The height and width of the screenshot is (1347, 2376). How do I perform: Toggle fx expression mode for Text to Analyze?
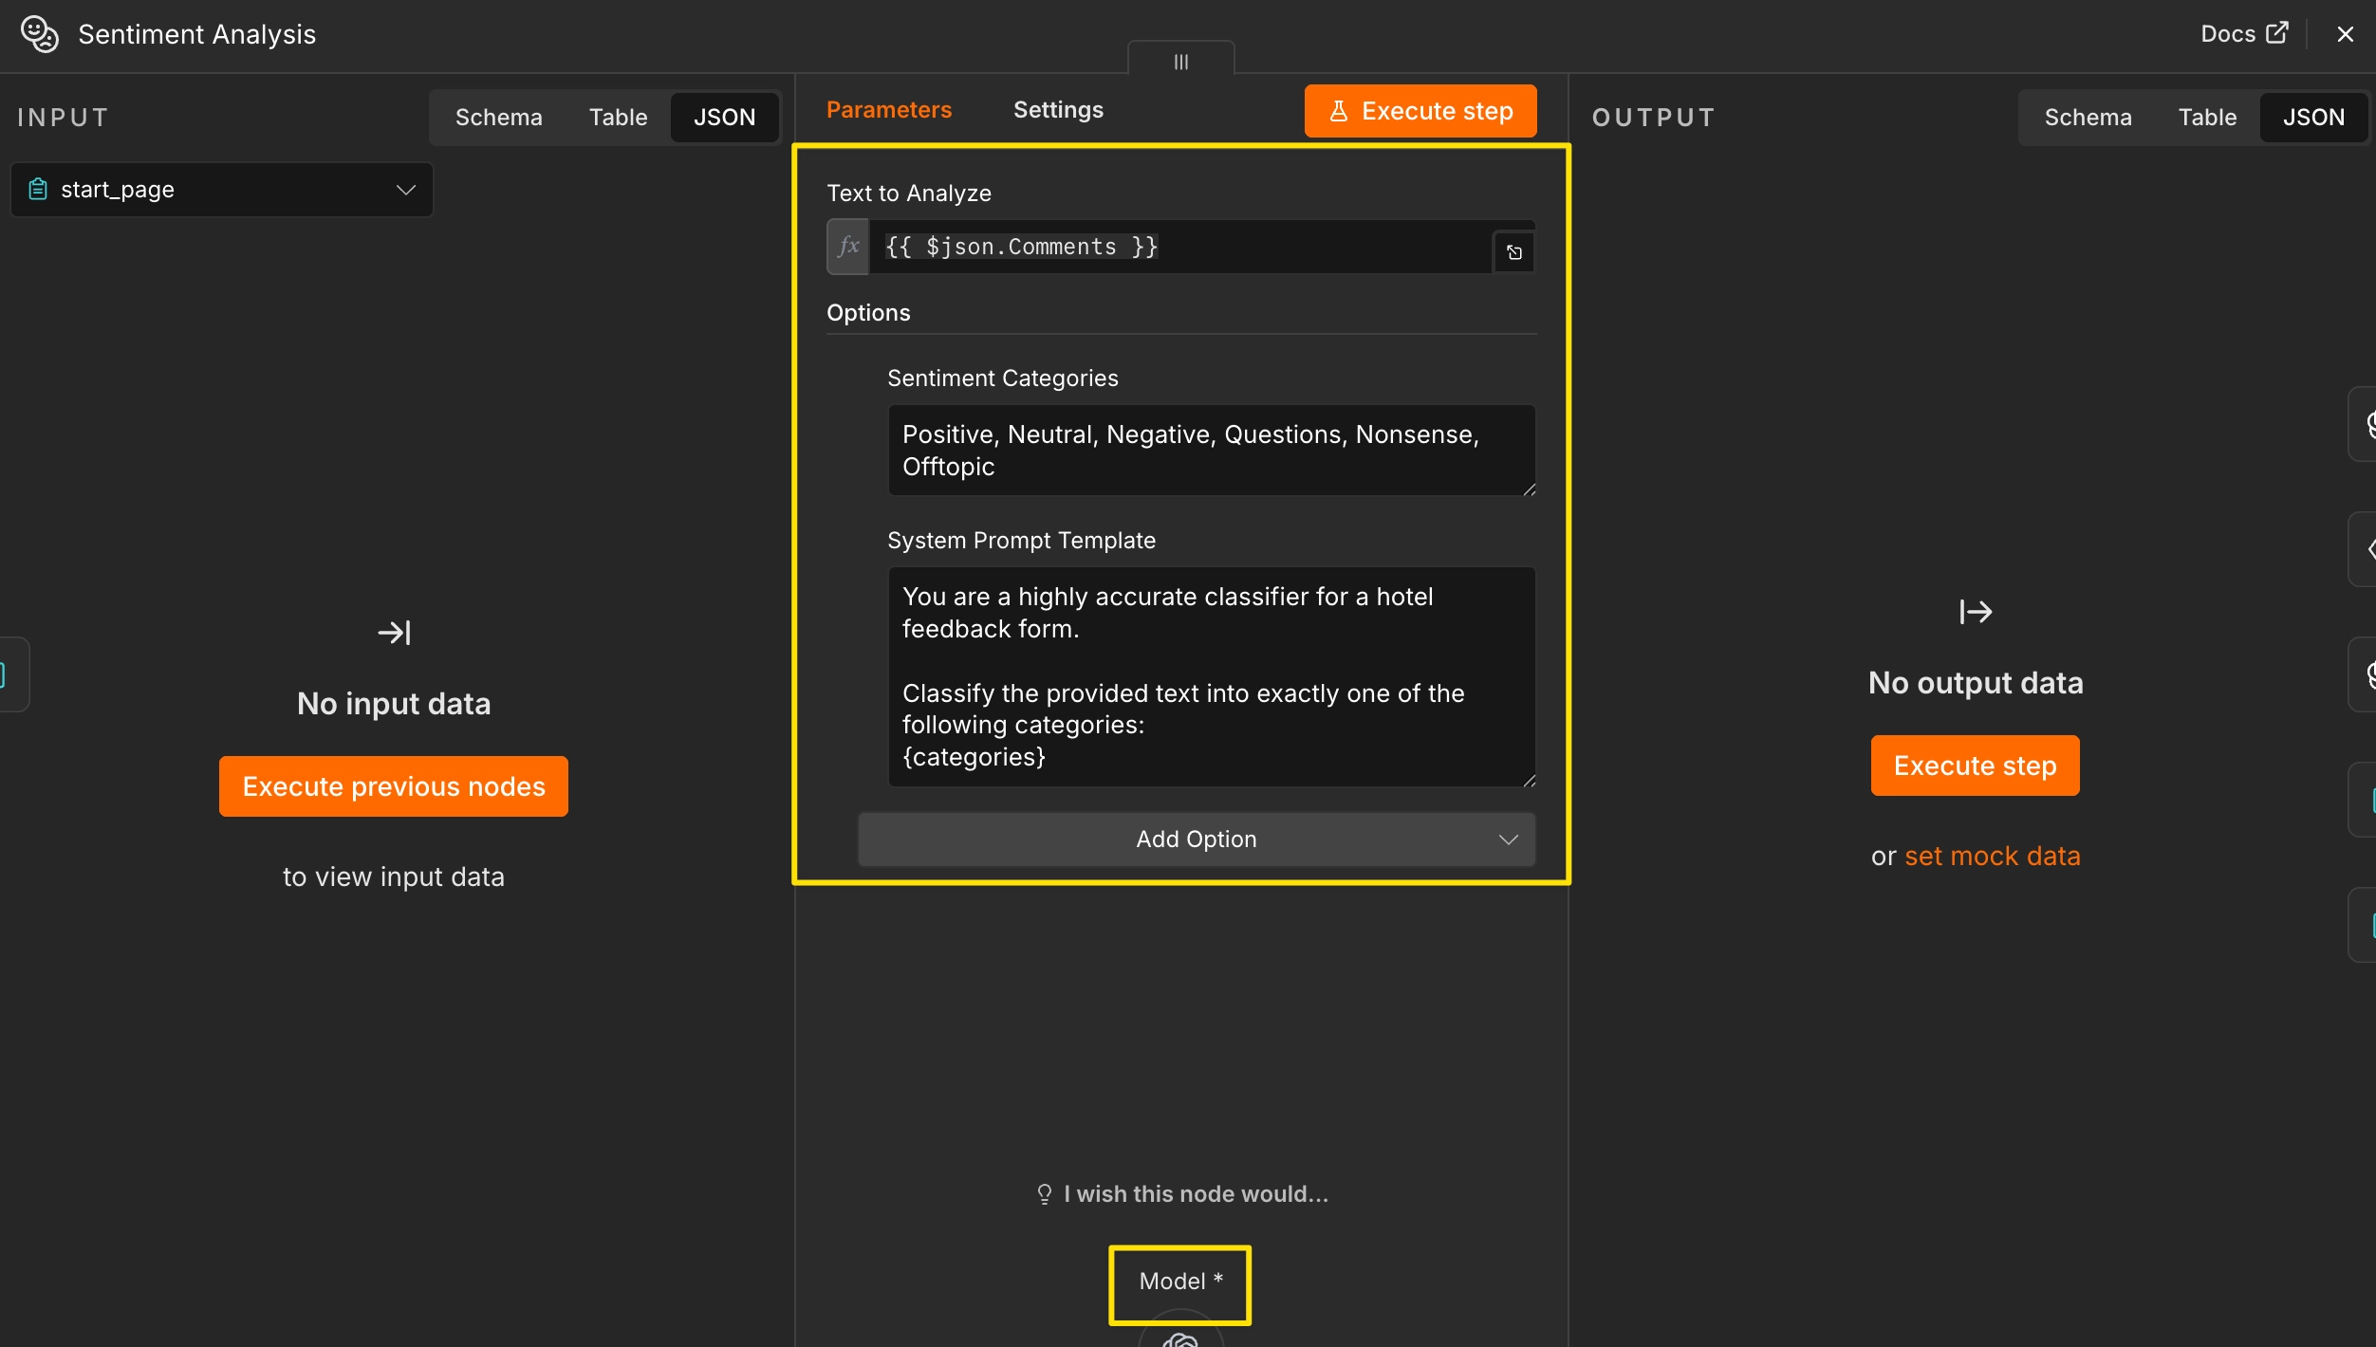848,247
